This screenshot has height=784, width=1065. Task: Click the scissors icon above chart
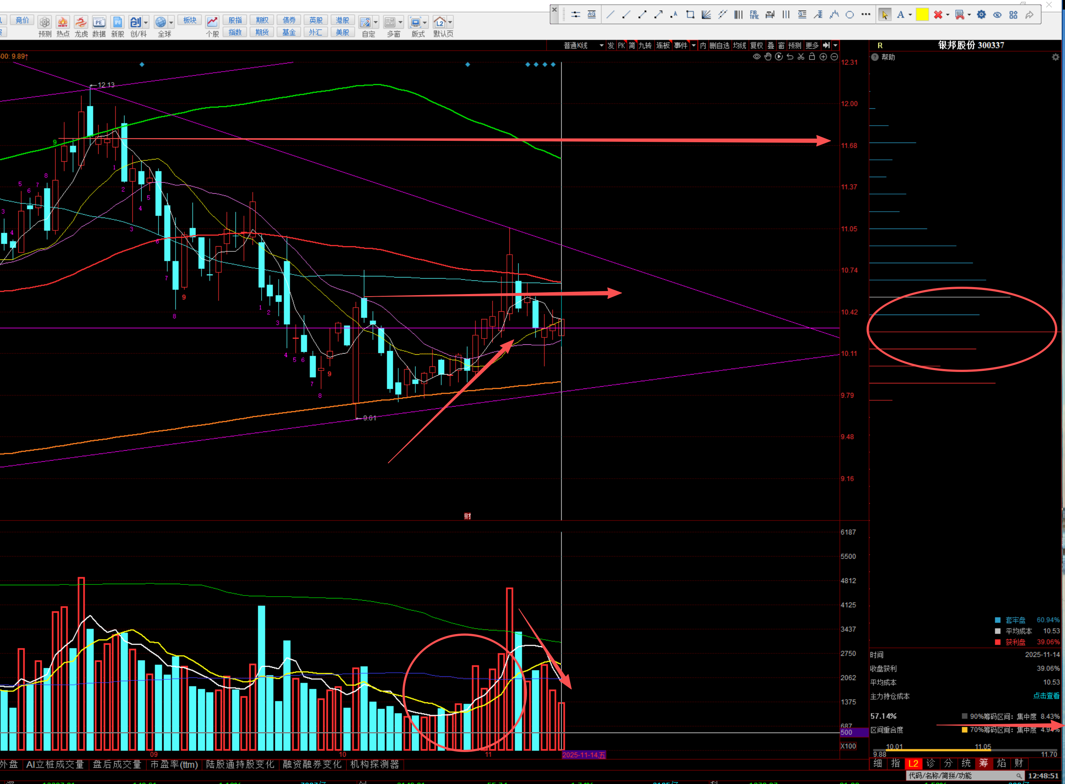[801, 57]
